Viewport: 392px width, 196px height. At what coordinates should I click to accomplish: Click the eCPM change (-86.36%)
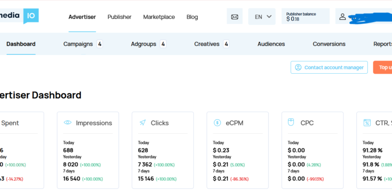tap(239, 179)
